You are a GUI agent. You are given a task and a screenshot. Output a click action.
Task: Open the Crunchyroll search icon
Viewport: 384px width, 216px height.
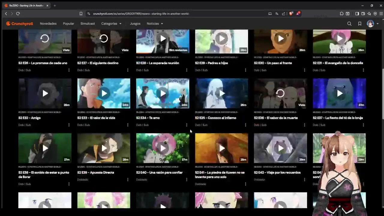tap(349, 24)
